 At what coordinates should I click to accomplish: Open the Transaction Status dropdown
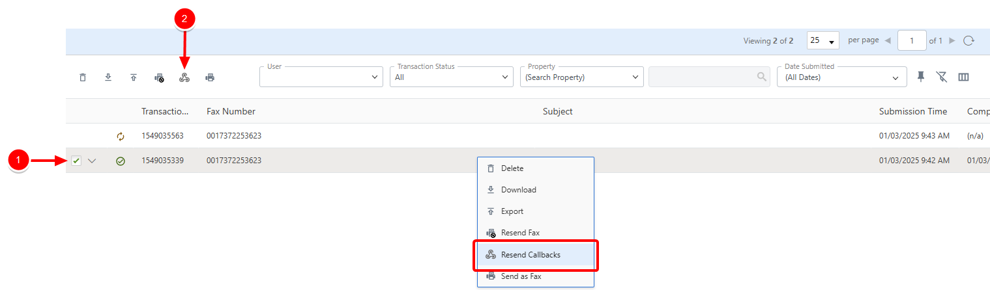pyautogui.click(x=451, y=77)
